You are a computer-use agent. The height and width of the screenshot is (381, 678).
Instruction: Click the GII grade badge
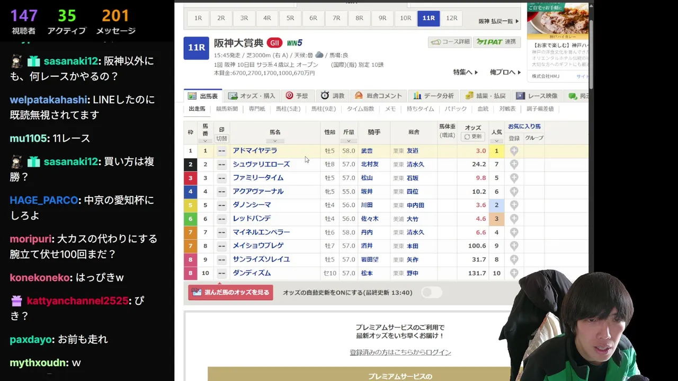[x=274, y=43]
